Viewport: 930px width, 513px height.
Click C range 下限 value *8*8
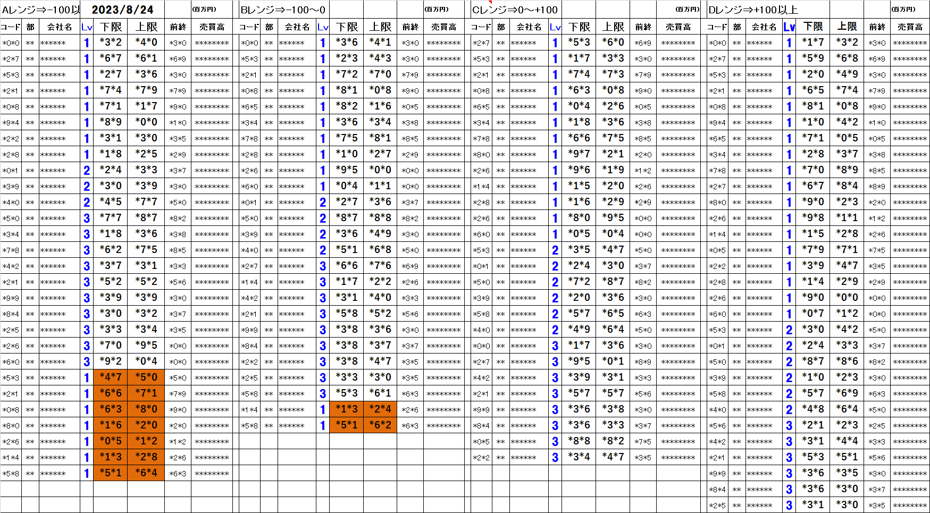(579, 441)
